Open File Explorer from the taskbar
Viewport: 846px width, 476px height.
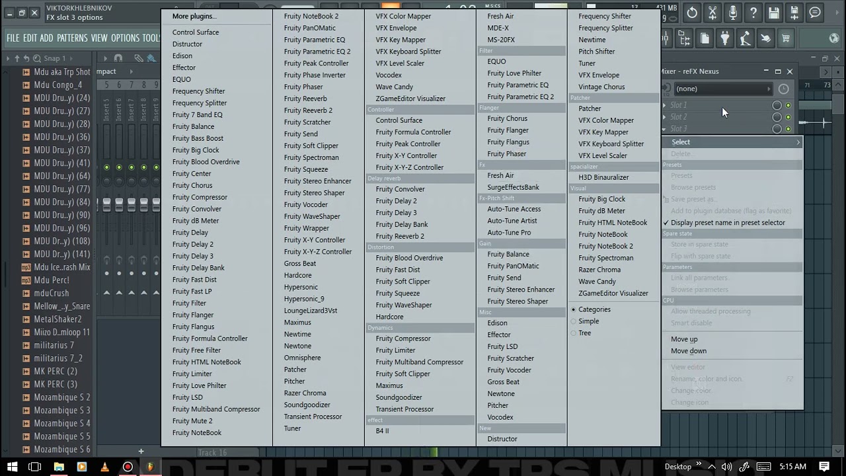click(59, 467)
